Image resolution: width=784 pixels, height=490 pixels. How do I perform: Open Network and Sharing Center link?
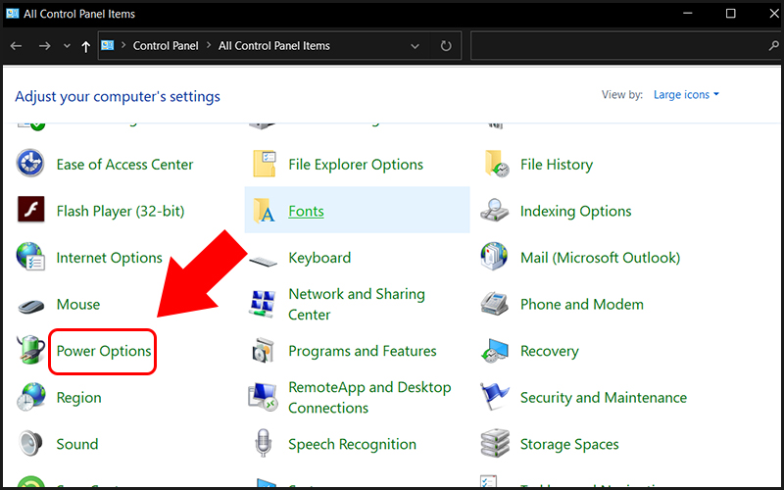[357, 304]
